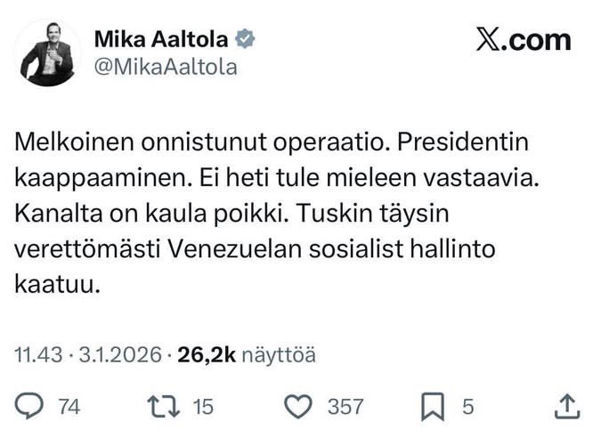Open Mika Aaltola's profile photo

(47, 52)
